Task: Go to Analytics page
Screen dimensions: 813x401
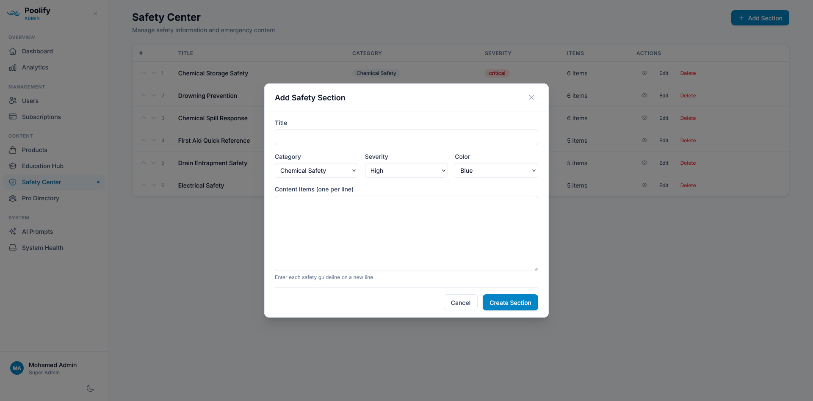Action: 54,67
